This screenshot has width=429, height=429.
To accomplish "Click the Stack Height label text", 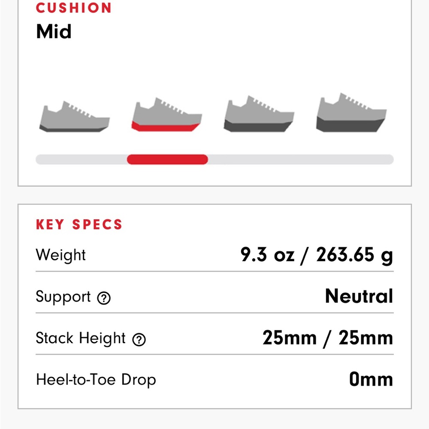I will tap(81, 338).
